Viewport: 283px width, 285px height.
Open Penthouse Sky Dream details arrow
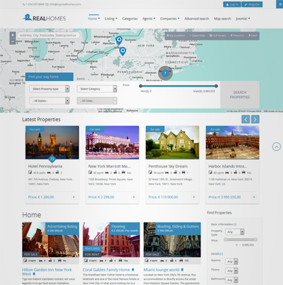(194, 197)
